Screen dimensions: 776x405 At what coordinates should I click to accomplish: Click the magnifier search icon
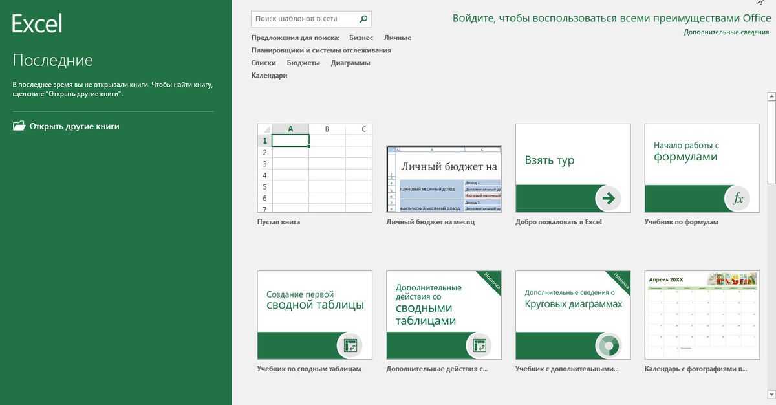pos(364,19)
